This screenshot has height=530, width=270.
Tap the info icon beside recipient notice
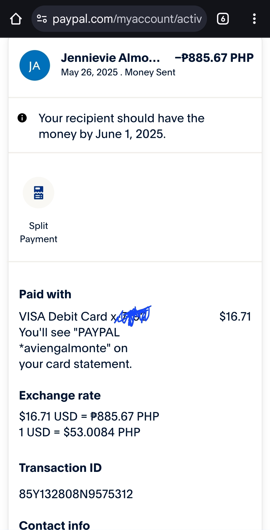point(22,118)
